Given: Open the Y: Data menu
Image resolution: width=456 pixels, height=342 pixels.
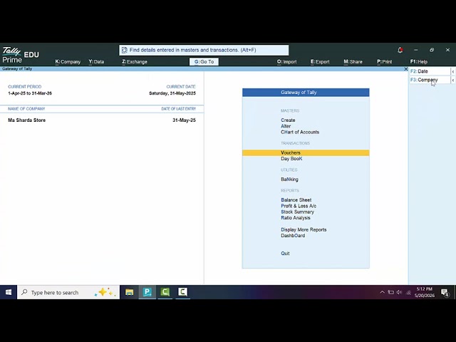Looking at the screenshot, I should pos(96,62).
